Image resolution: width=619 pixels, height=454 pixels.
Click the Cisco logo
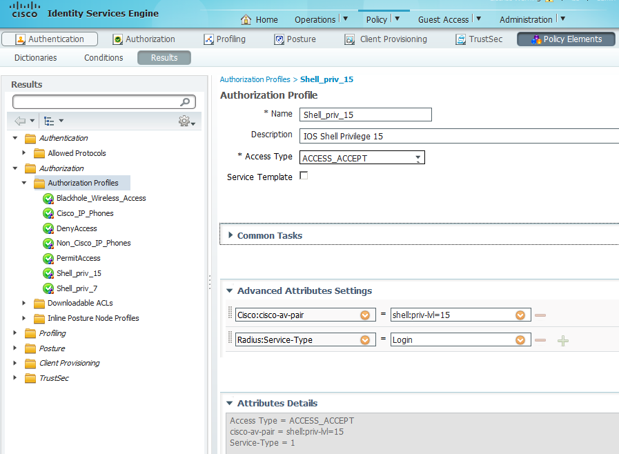point(25,10)
